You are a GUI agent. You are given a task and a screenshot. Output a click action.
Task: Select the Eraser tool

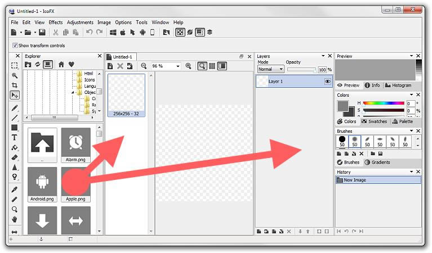point(14,157)
